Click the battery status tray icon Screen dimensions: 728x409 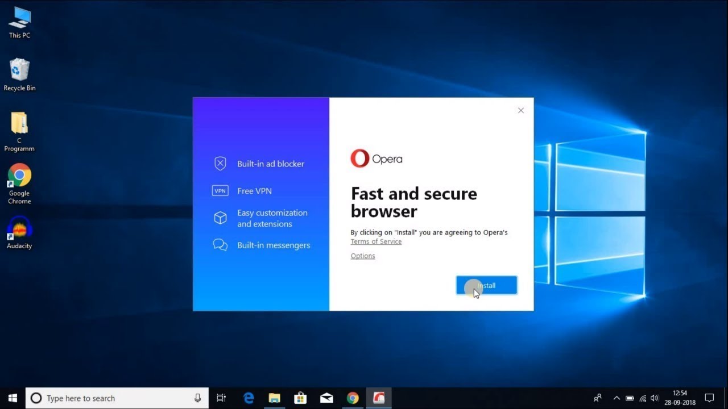tap(630, 398)
